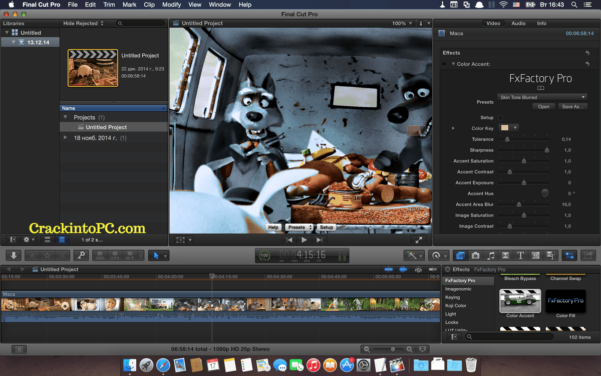Screen dimensions: 601x376
Task: Open clip appearance options icon
Action: (x=422, y=349)
